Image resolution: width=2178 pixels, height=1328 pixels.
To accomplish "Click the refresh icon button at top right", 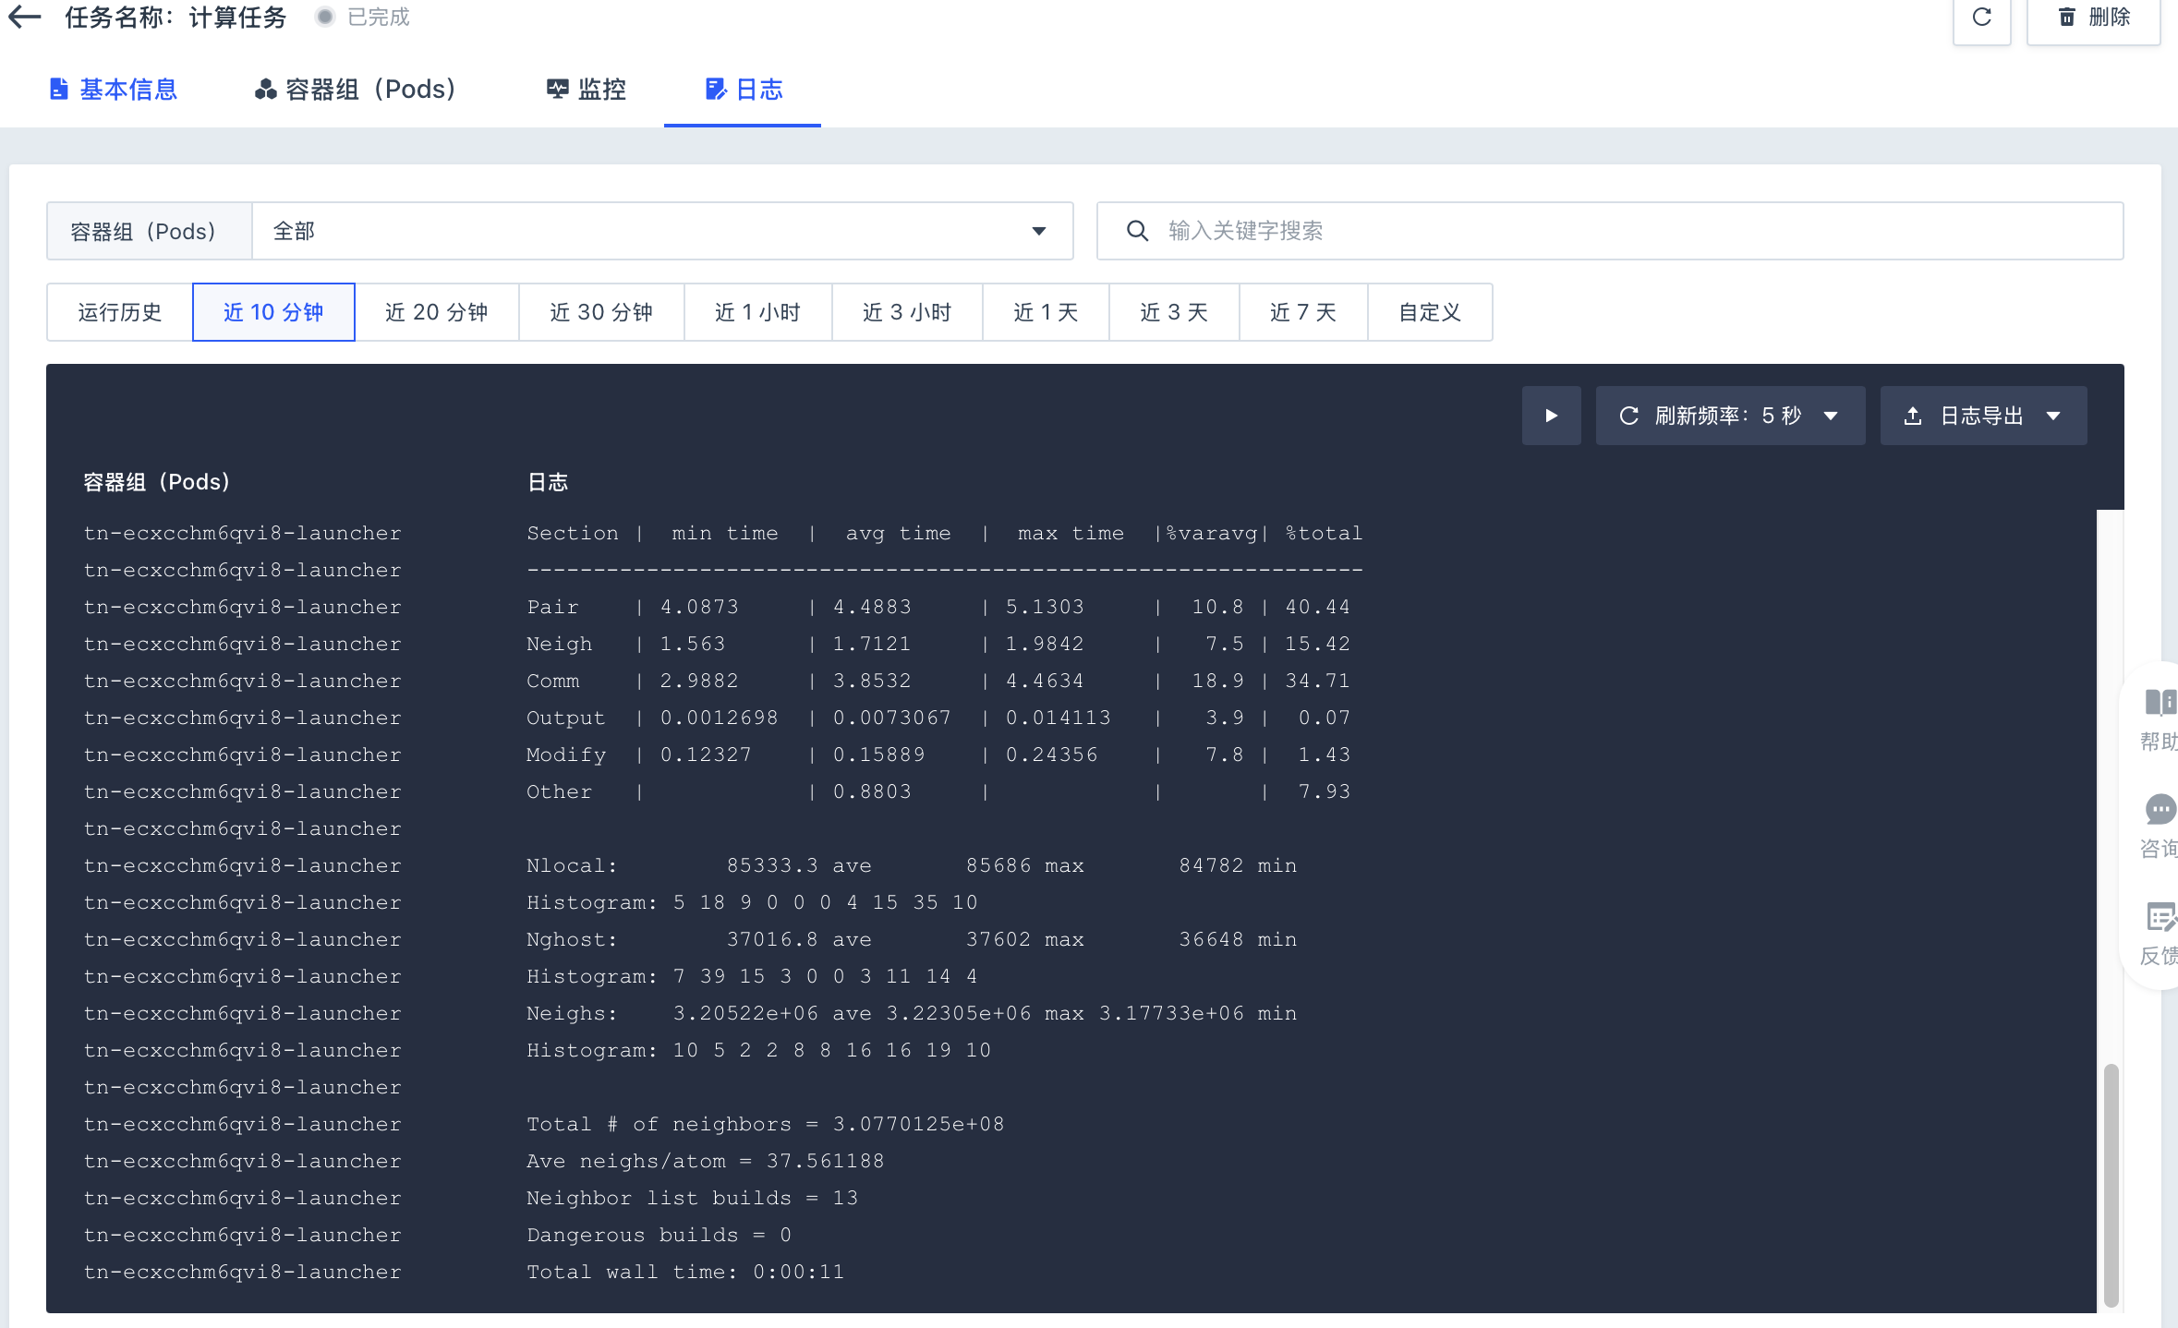I will [x=1982, y=18].
